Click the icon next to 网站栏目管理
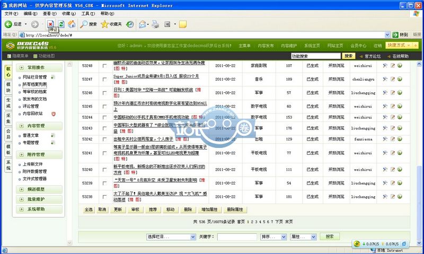Viewport: 424px width, 254px height. coord(53,77)
